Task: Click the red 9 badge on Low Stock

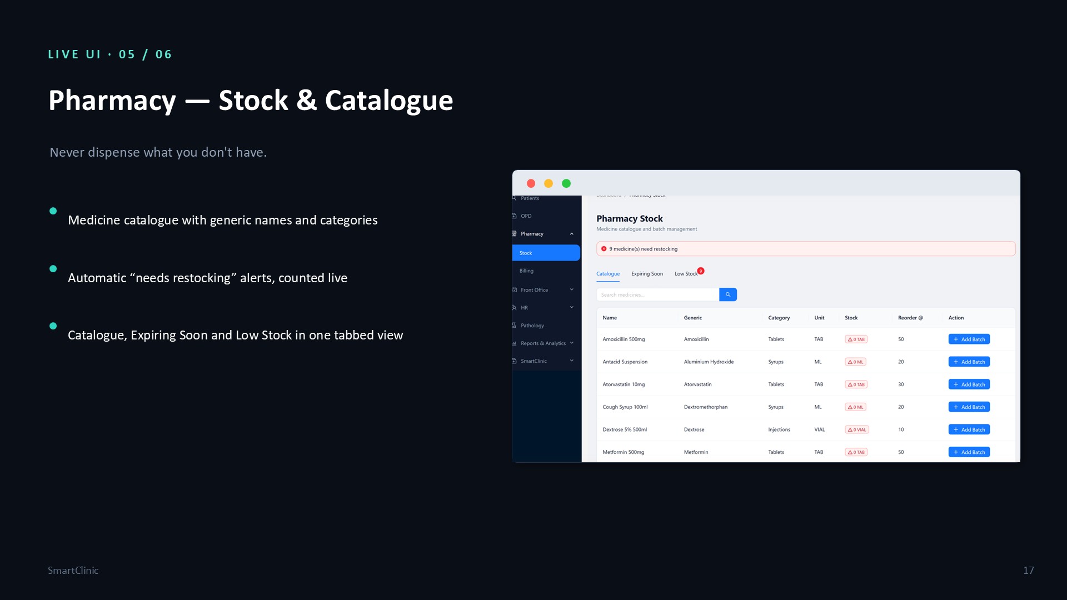Action: 701,271
